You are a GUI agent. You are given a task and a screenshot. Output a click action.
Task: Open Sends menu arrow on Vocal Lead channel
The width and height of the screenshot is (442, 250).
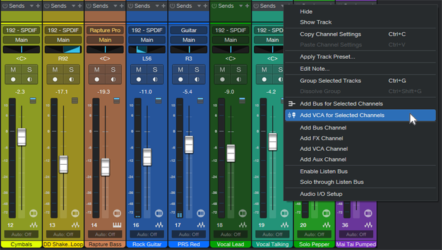click(241, 6)
